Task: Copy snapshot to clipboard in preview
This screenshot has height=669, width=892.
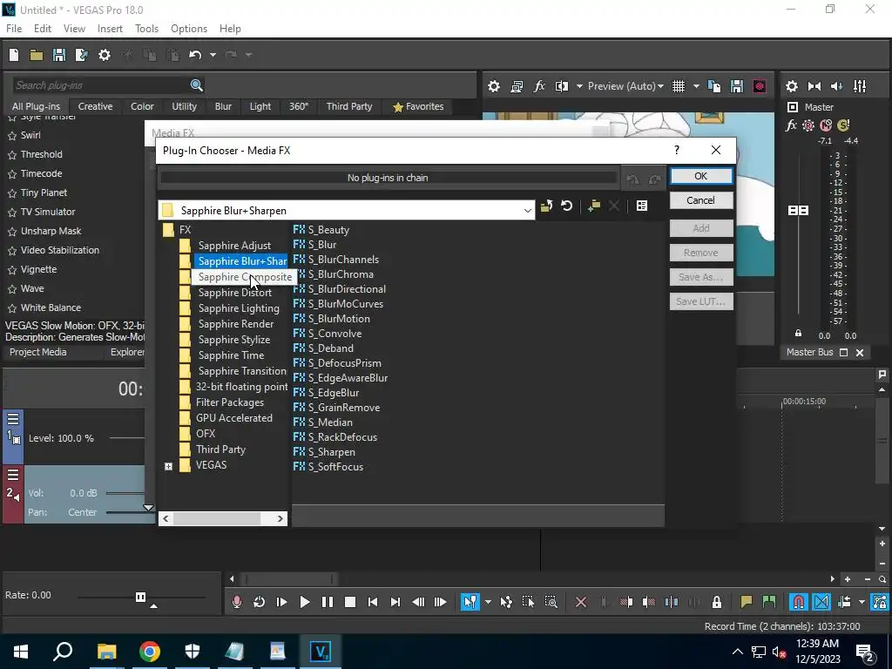Action: [x=714, y=86]
